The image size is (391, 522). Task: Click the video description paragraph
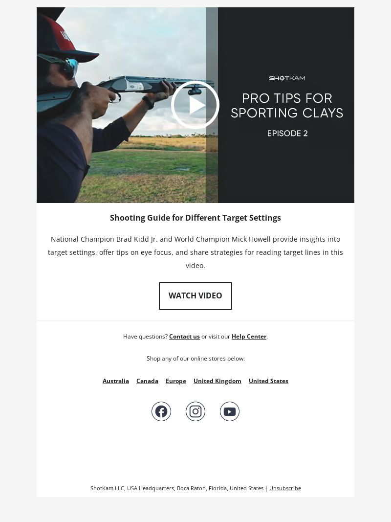pos(195,252)
